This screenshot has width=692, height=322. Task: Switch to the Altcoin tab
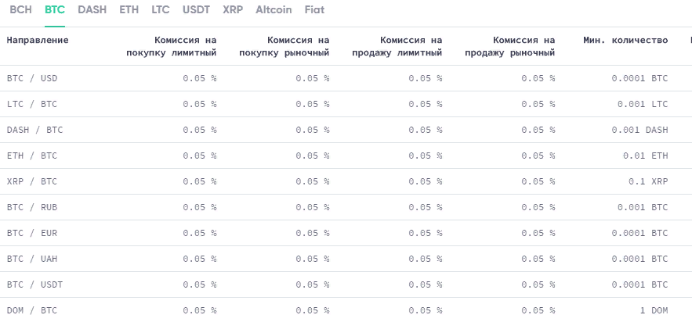274,9
